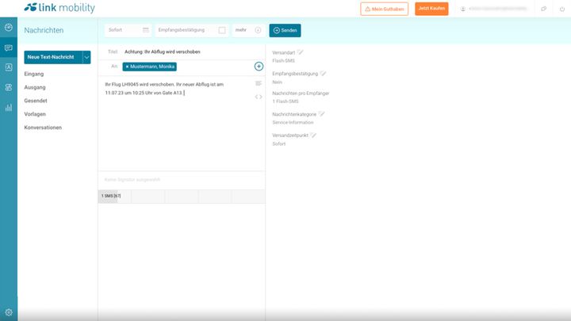Open the messages chat icon in sidebar

click(x=9, y=48)
